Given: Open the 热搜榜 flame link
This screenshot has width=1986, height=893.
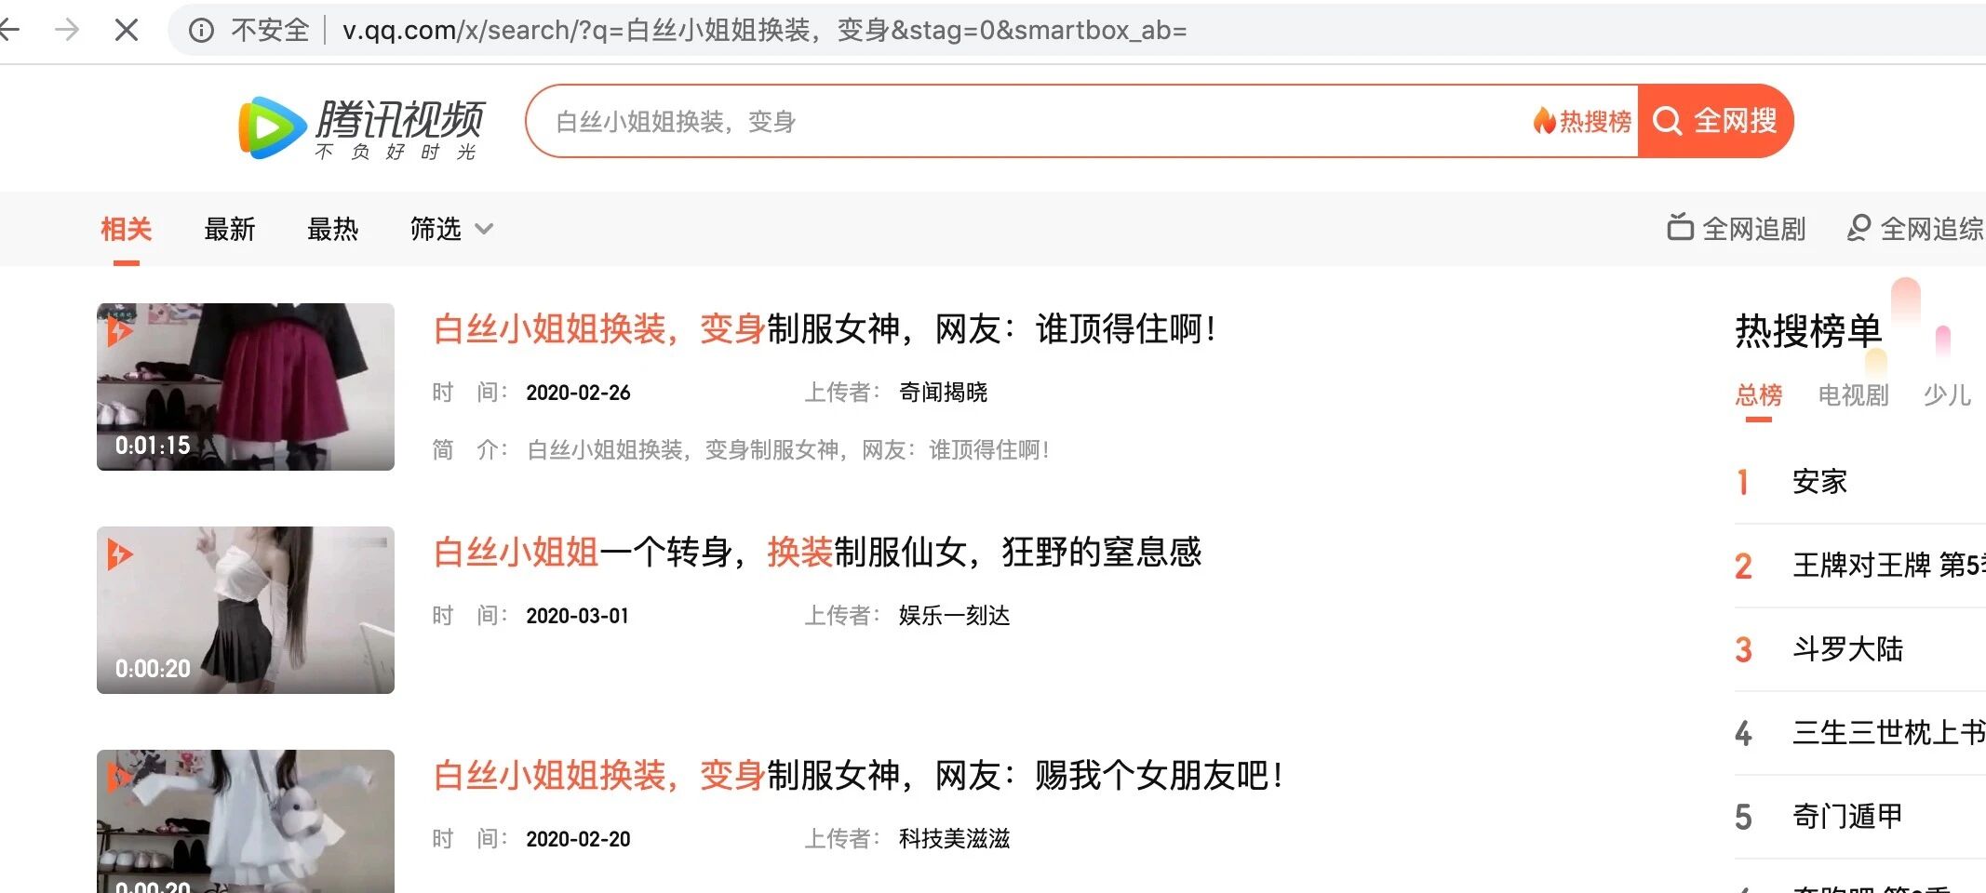Looking at the screenshot, I should pyautogui.click(x=1582, y=121).
